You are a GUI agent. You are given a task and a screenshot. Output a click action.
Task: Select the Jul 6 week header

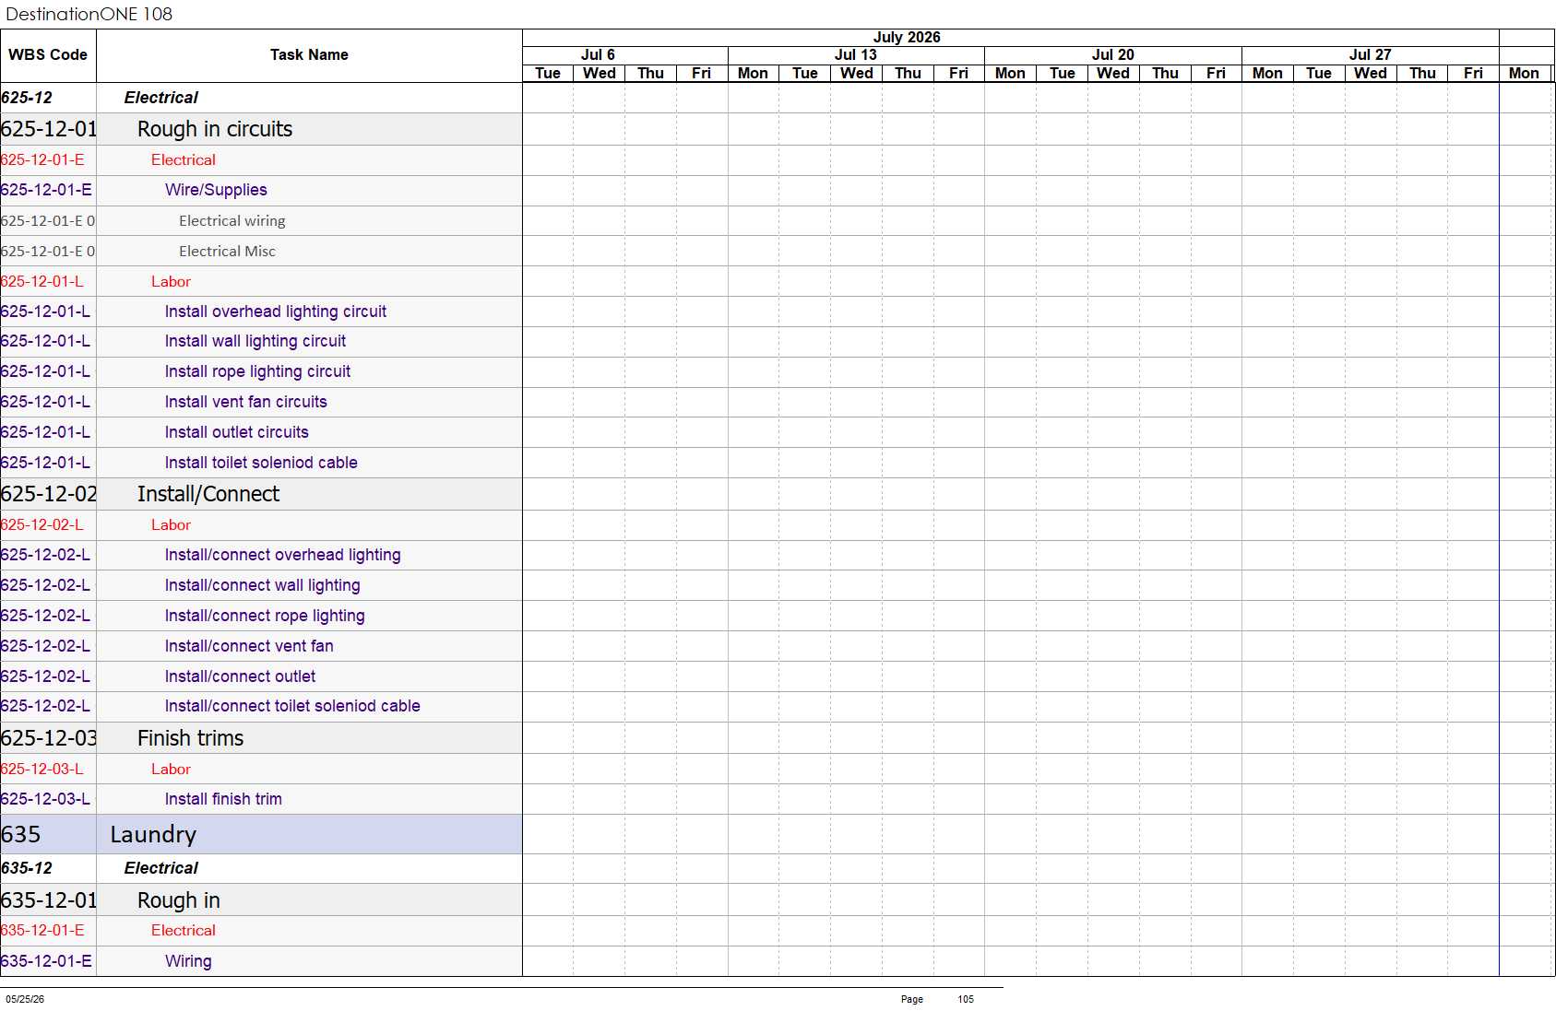pos(598,55)
